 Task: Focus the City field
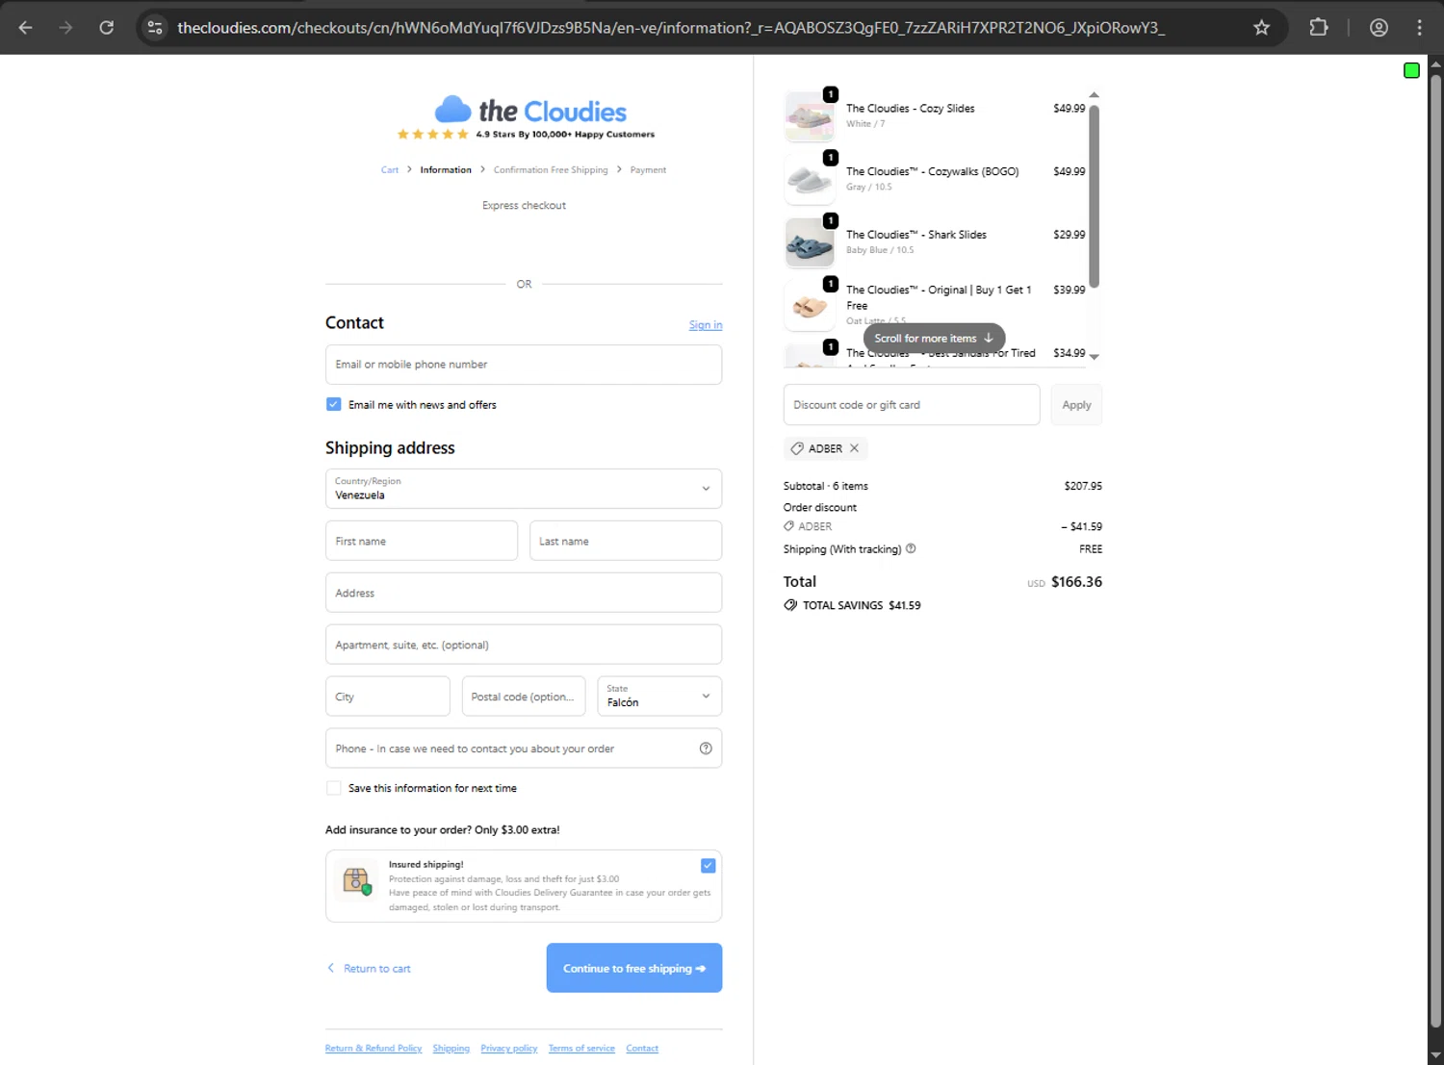pyautogui.click(x=388, y=697)
